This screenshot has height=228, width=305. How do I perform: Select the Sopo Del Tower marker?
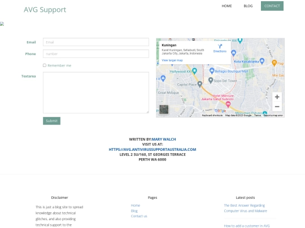point(211,81)
